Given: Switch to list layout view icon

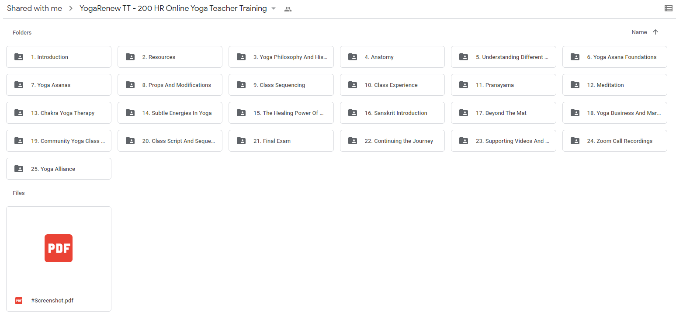Looking at the screenshot, I should (668, 8).
